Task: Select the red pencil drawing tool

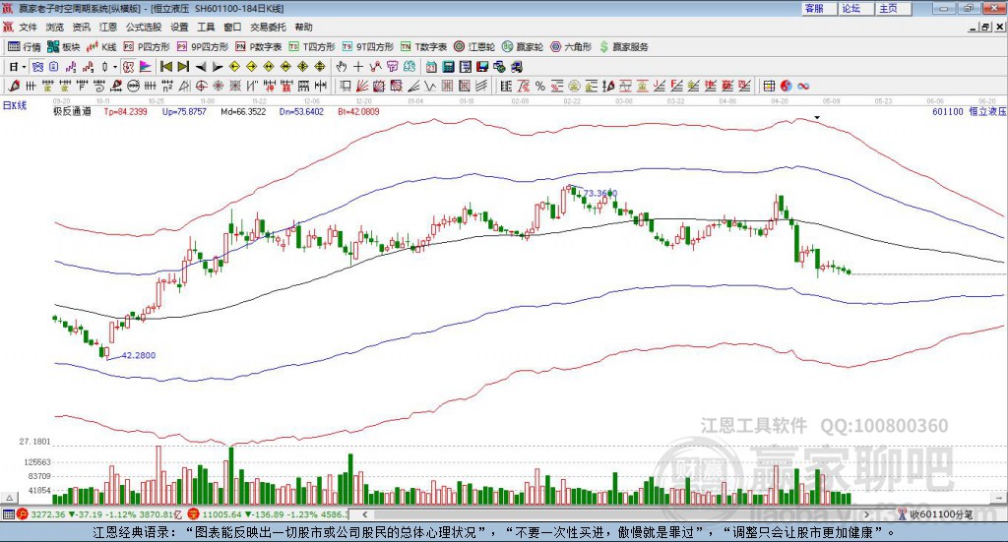Action: (14, 86)
